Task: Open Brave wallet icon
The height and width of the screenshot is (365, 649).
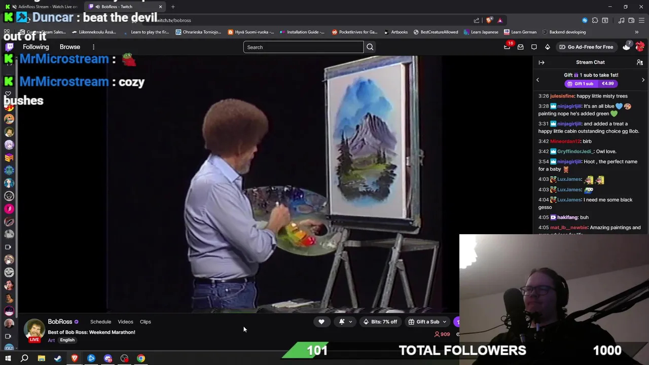Action: (x=631, y=20)
